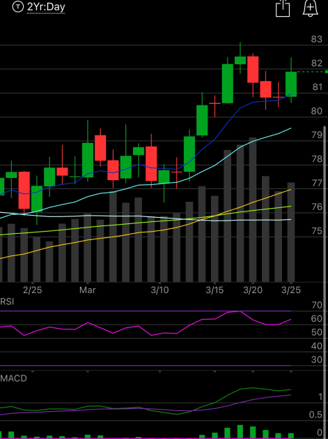
Task: Tap the 79 price axis label
Action: pos(317,135)
